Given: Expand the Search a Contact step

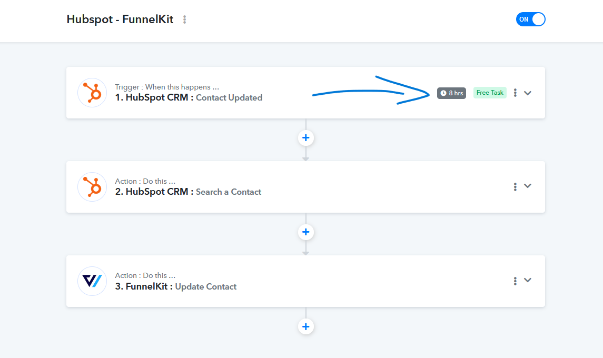Looking at the screenshot, I should click(528, 186).
